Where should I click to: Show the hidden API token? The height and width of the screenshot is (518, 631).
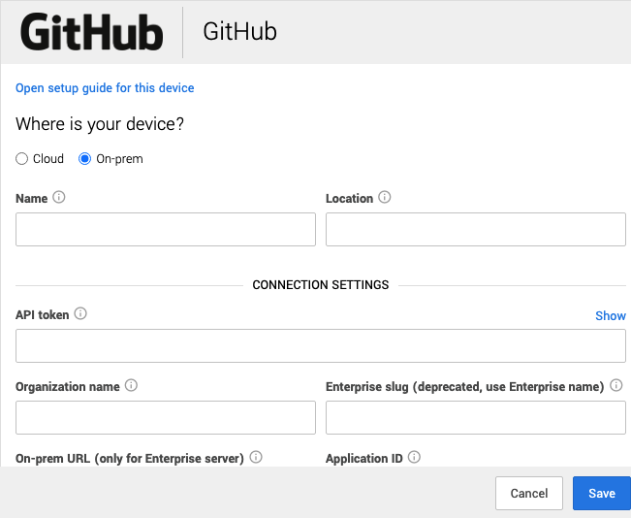pyautogui.click(x=611, y=316)
